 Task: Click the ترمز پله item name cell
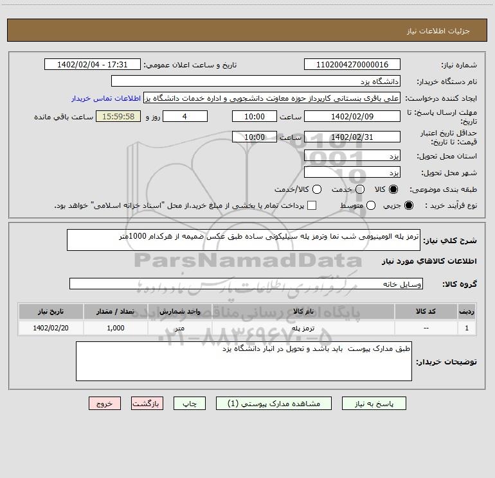(x=303, y=328)
